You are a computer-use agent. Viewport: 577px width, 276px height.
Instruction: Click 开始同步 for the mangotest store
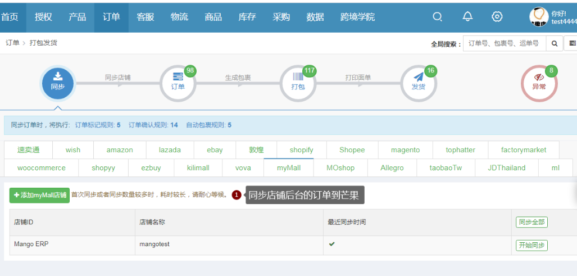click(531, 246)
